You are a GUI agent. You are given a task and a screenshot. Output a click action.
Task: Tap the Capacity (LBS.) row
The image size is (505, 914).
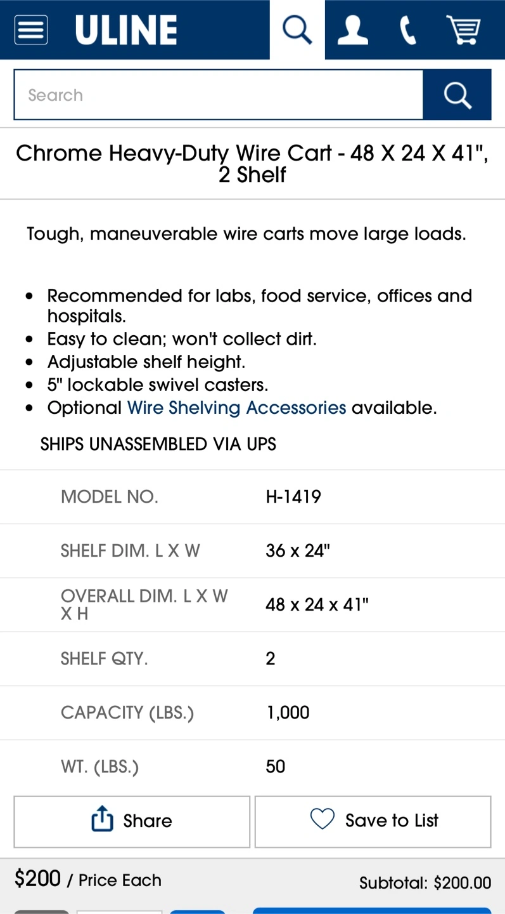click(x=252, y=712)
